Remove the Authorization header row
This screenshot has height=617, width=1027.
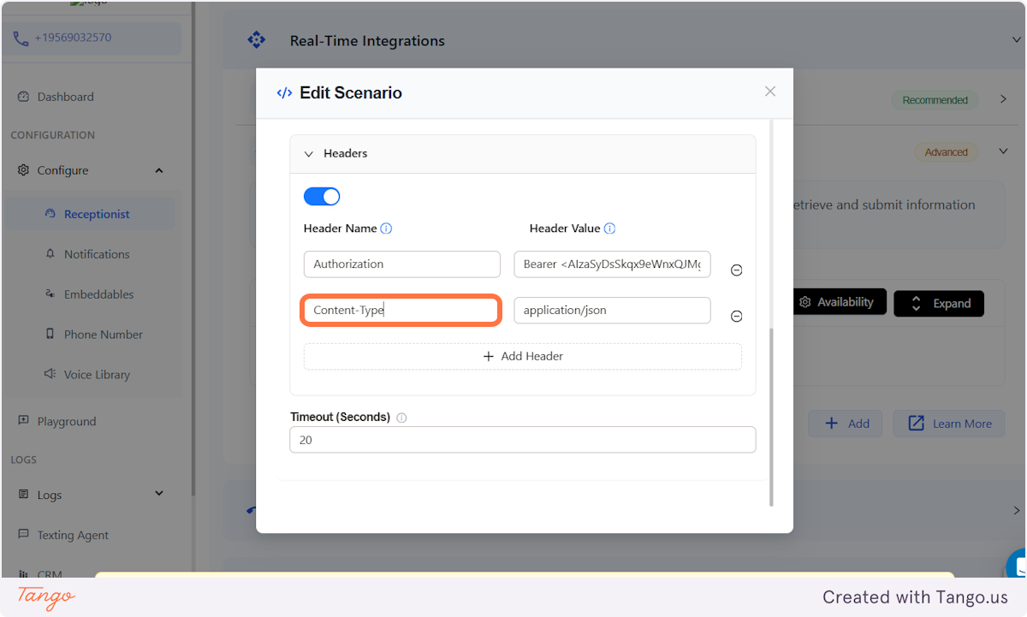tap(736, 270)
